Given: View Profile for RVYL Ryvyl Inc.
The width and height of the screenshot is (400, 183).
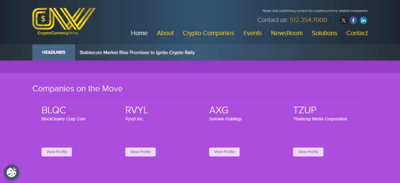Looking at the screenshot, I should [x=140, y=152].
